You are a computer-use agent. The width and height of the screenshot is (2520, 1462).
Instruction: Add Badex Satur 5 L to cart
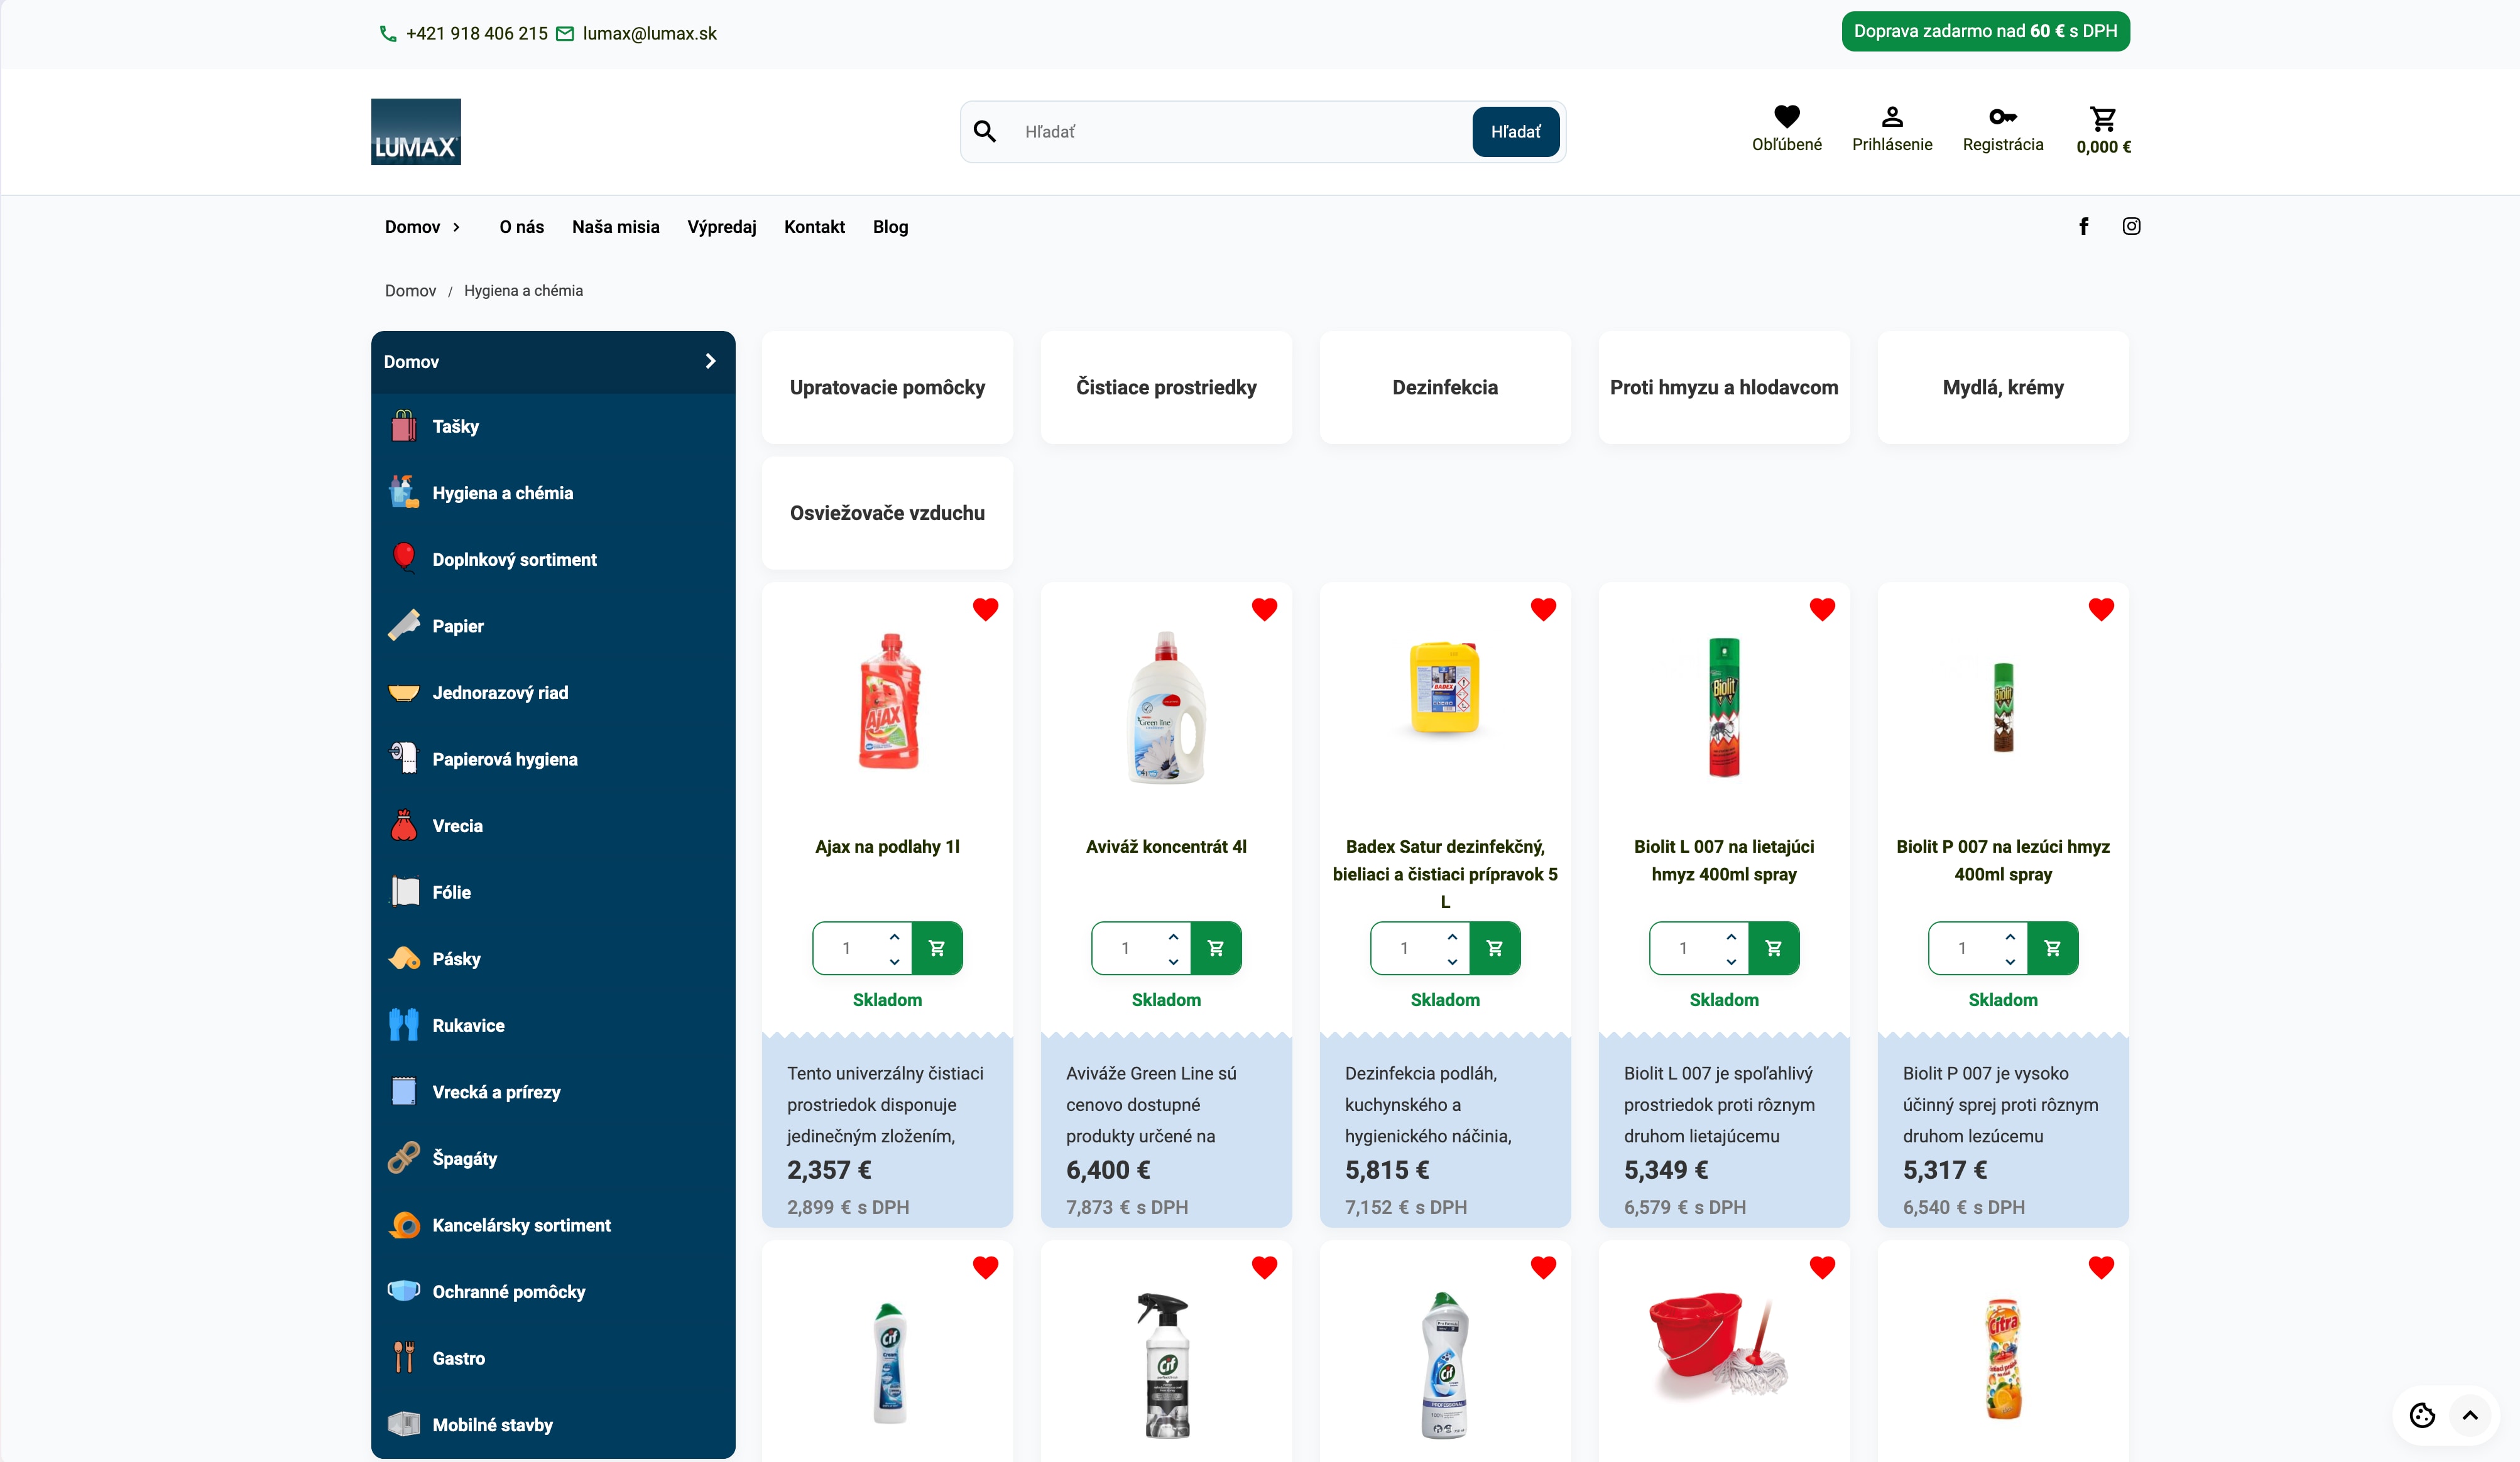1495,948
